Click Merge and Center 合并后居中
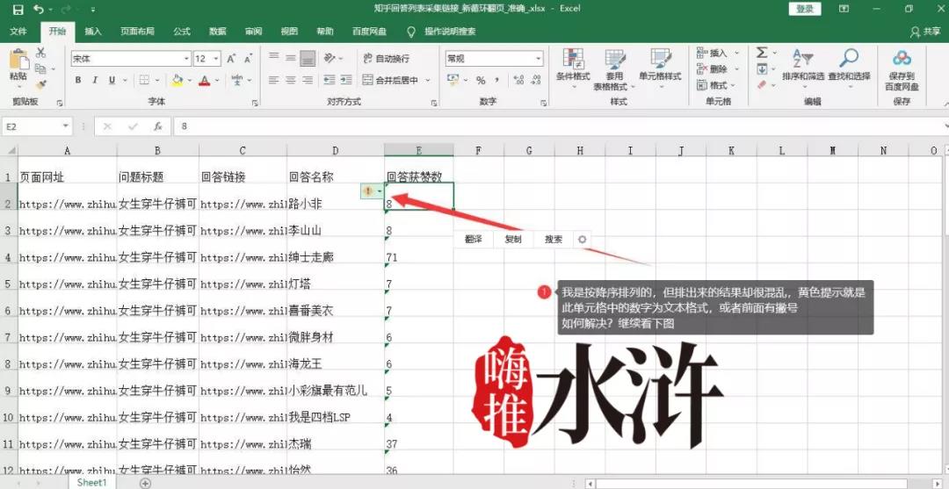This screenshot has height=489, width=949. pyautogui.click(x=391, y=80)
